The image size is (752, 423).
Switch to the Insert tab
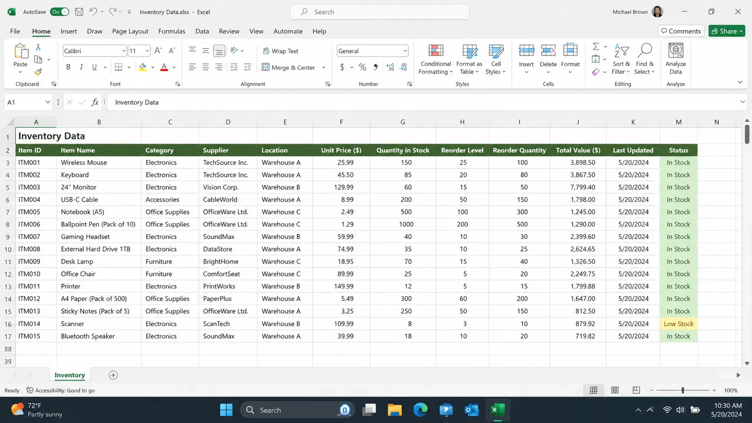tap(68, 31)
